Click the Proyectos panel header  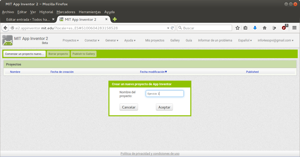150,64
